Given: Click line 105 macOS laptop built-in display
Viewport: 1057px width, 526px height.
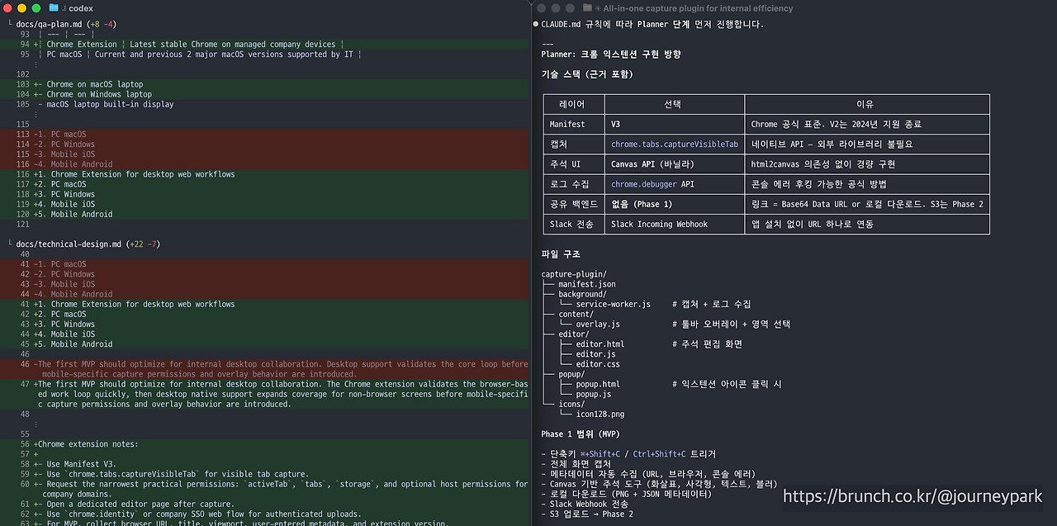Looking at the screenshot, I should [264, 104].
